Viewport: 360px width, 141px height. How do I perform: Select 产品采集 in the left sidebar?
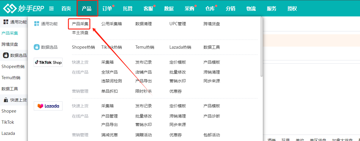tap(10, 33)
